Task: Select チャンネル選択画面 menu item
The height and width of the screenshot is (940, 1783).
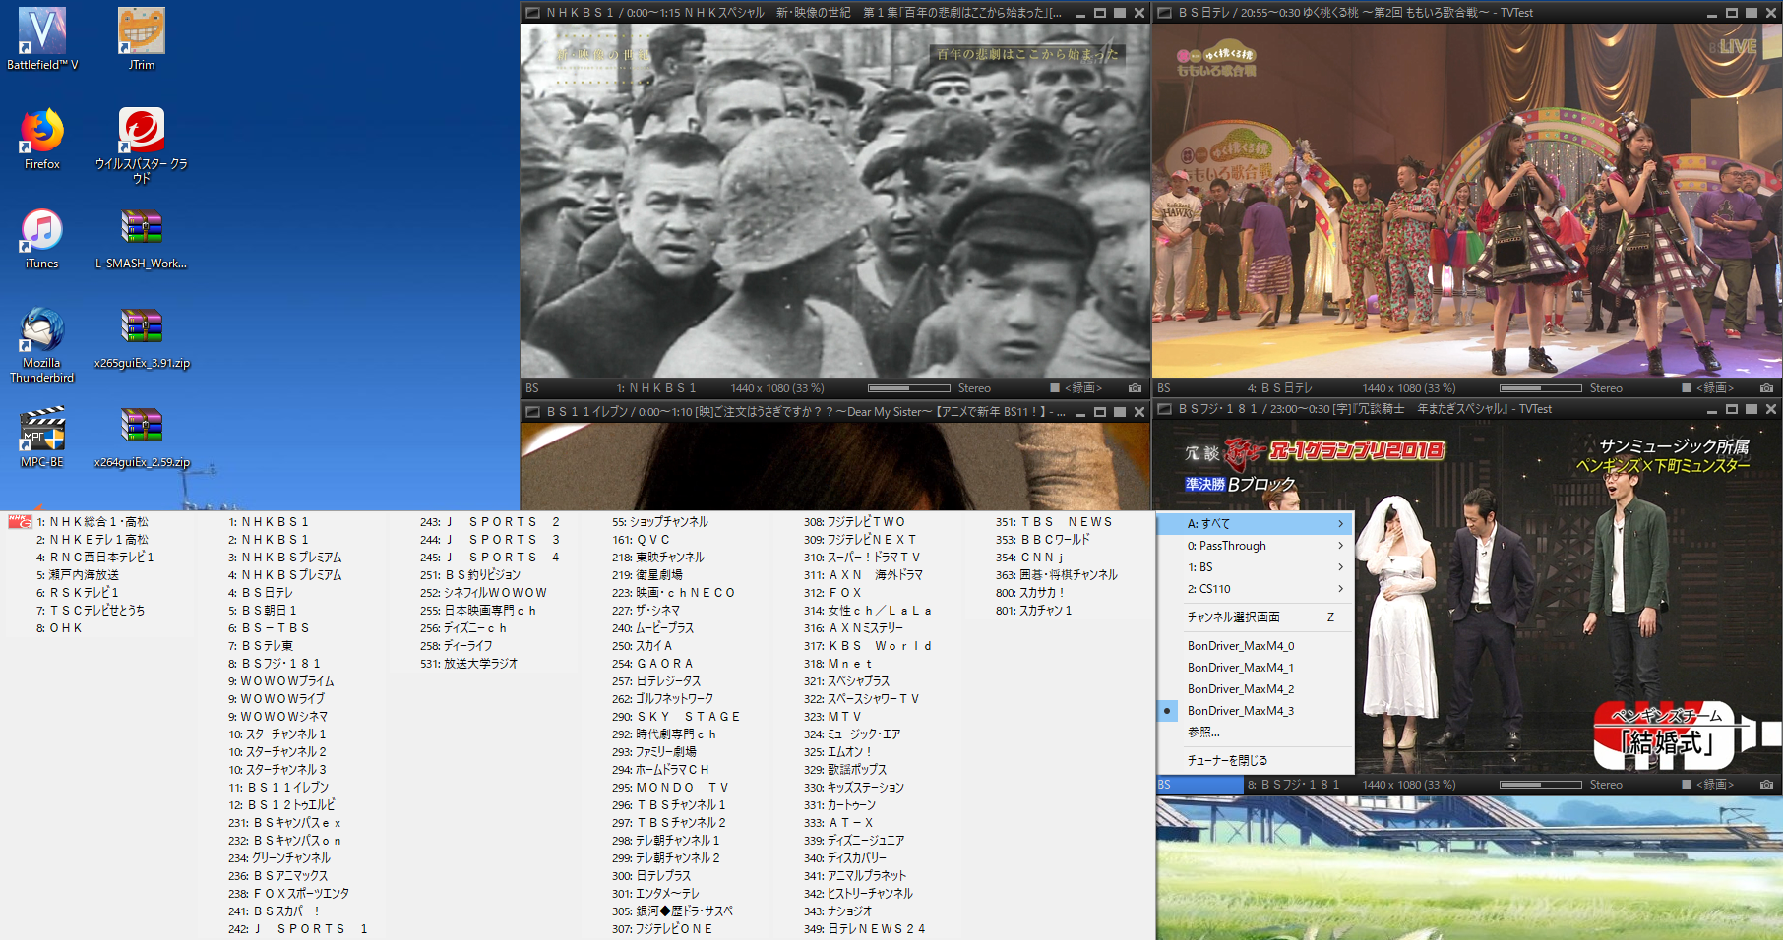Action: click(1256, 617)
